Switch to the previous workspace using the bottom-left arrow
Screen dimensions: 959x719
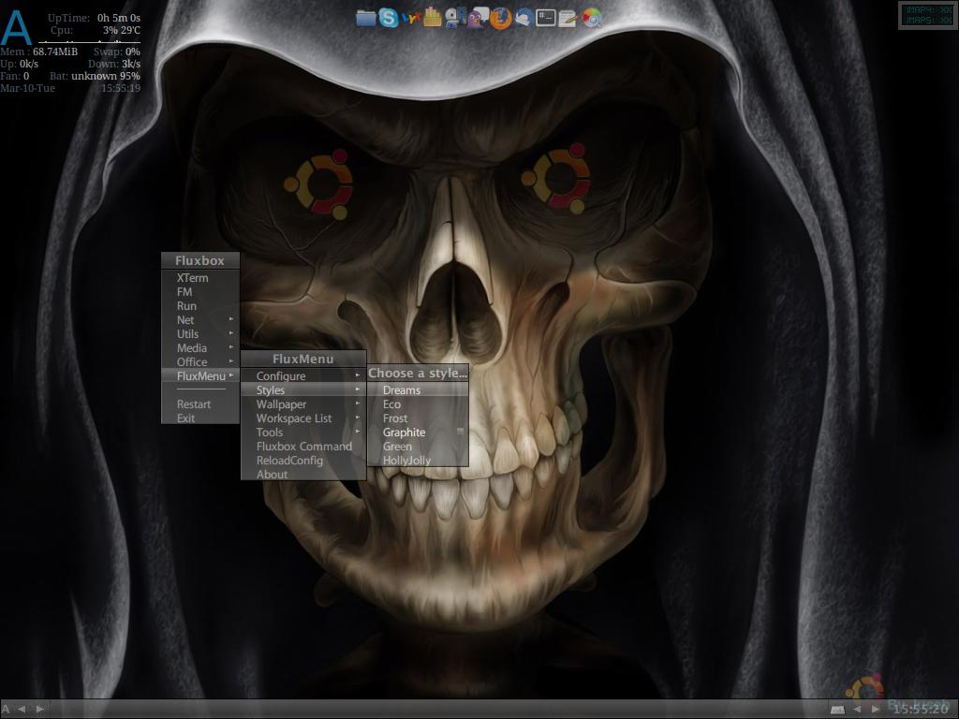(x=22, y=710)
